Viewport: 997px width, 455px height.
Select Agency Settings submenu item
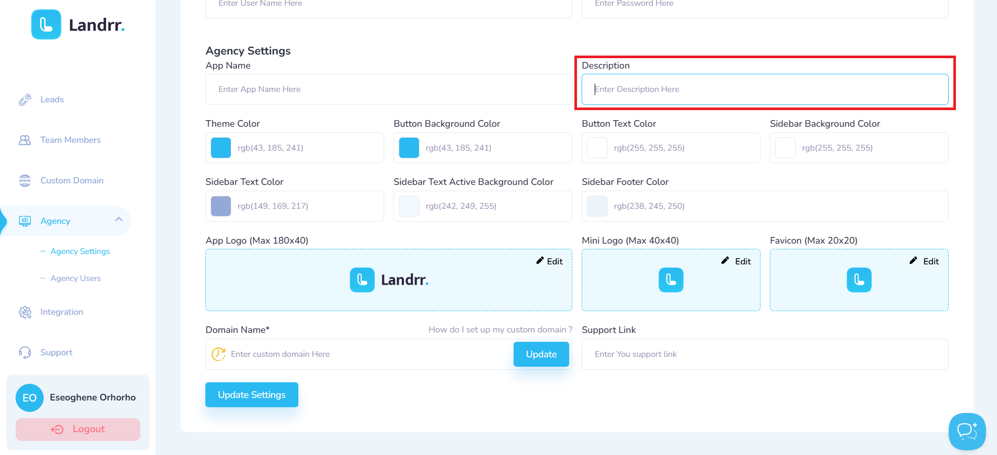point(80,251)
